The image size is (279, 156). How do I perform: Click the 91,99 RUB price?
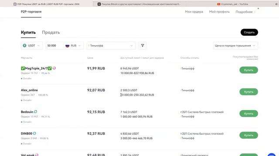tap(96, 68)
